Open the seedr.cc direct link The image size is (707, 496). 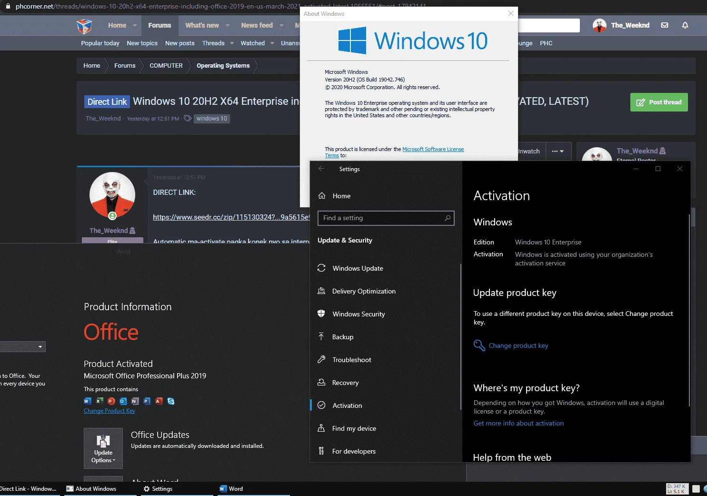pos(231,217)
